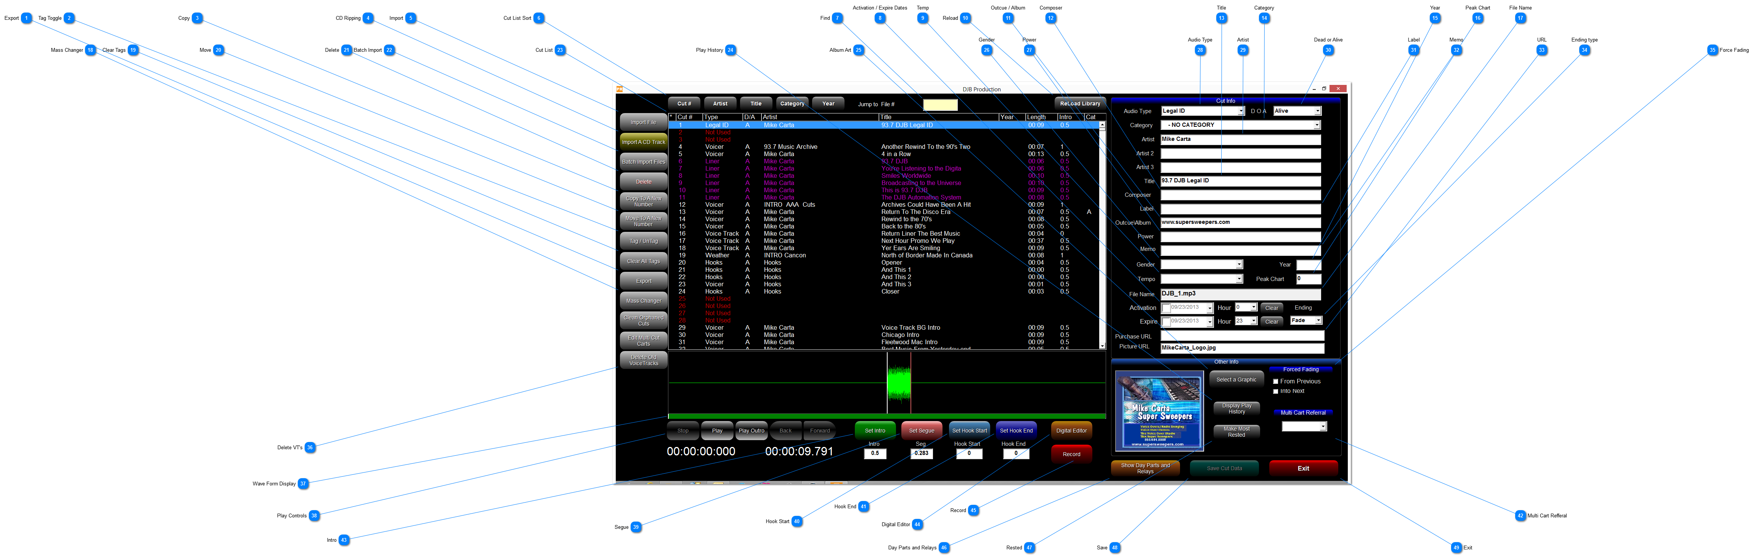Open the Audio Type dropdown
The image size is (1755, 557).
coord(1241,111)
